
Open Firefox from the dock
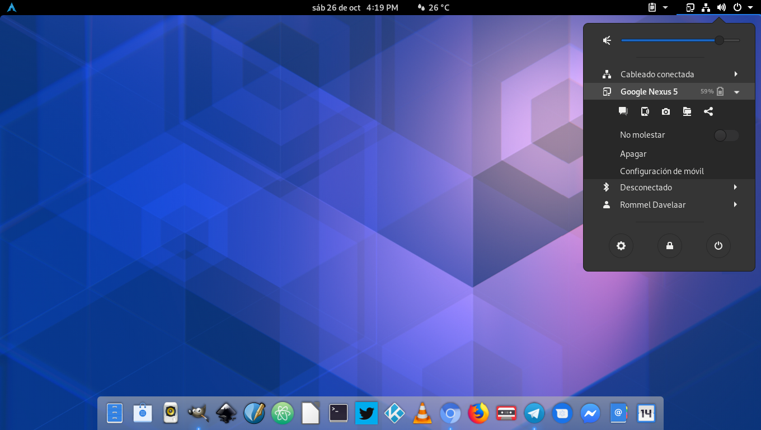pos(478,413)
